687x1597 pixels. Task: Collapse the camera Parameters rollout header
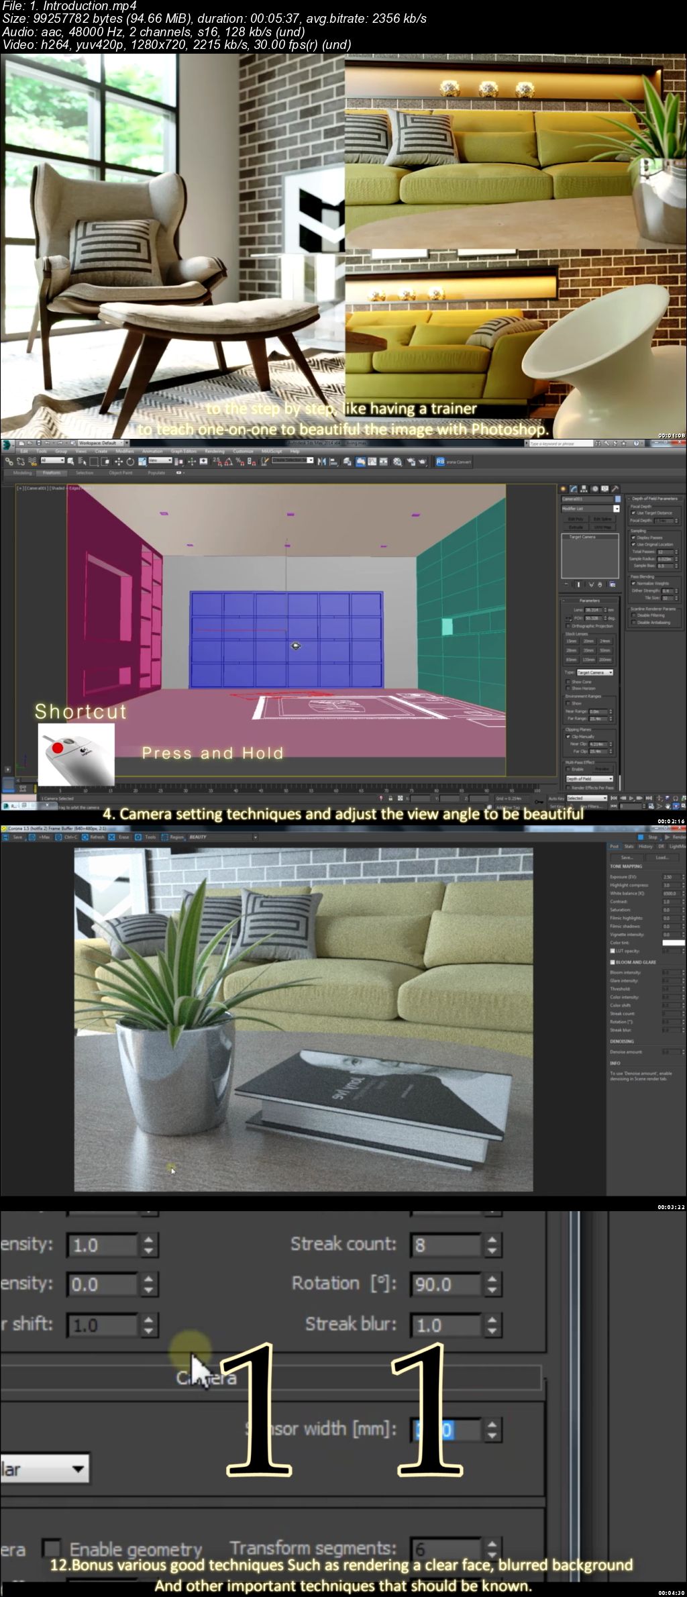pos(590,601)
